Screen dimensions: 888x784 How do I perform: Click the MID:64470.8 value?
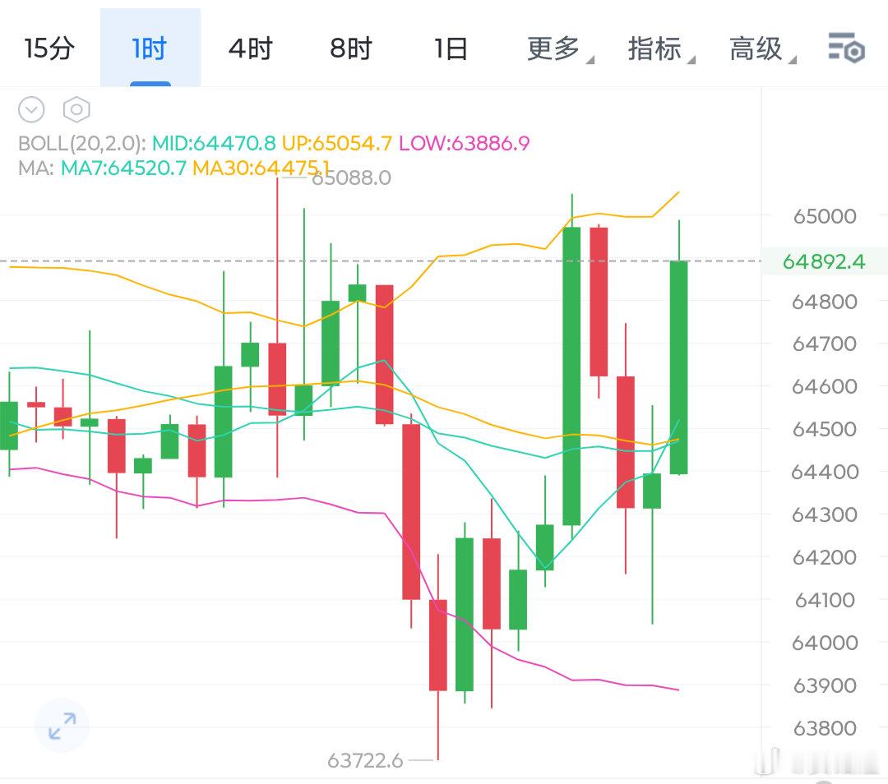(214, 143)
